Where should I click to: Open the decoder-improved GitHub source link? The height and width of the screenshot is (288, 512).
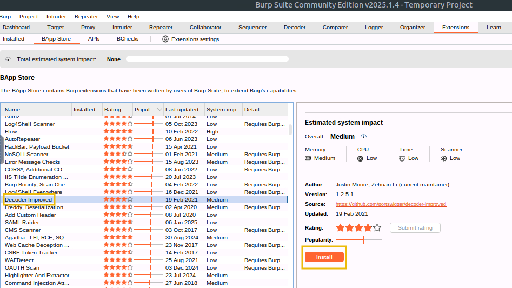pyautogui.click(x=390, y=204)
